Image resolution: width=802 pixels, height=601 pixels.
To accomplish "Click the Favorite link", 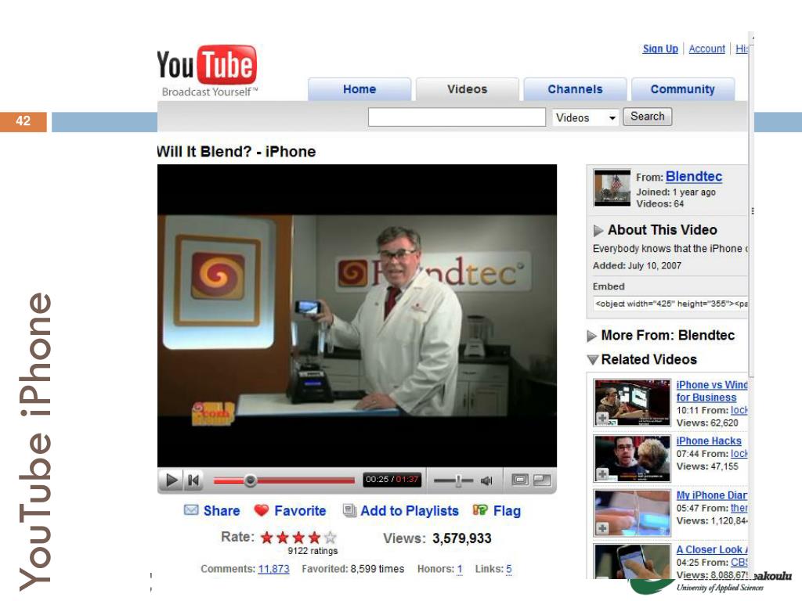I will (x=300, y=510).
